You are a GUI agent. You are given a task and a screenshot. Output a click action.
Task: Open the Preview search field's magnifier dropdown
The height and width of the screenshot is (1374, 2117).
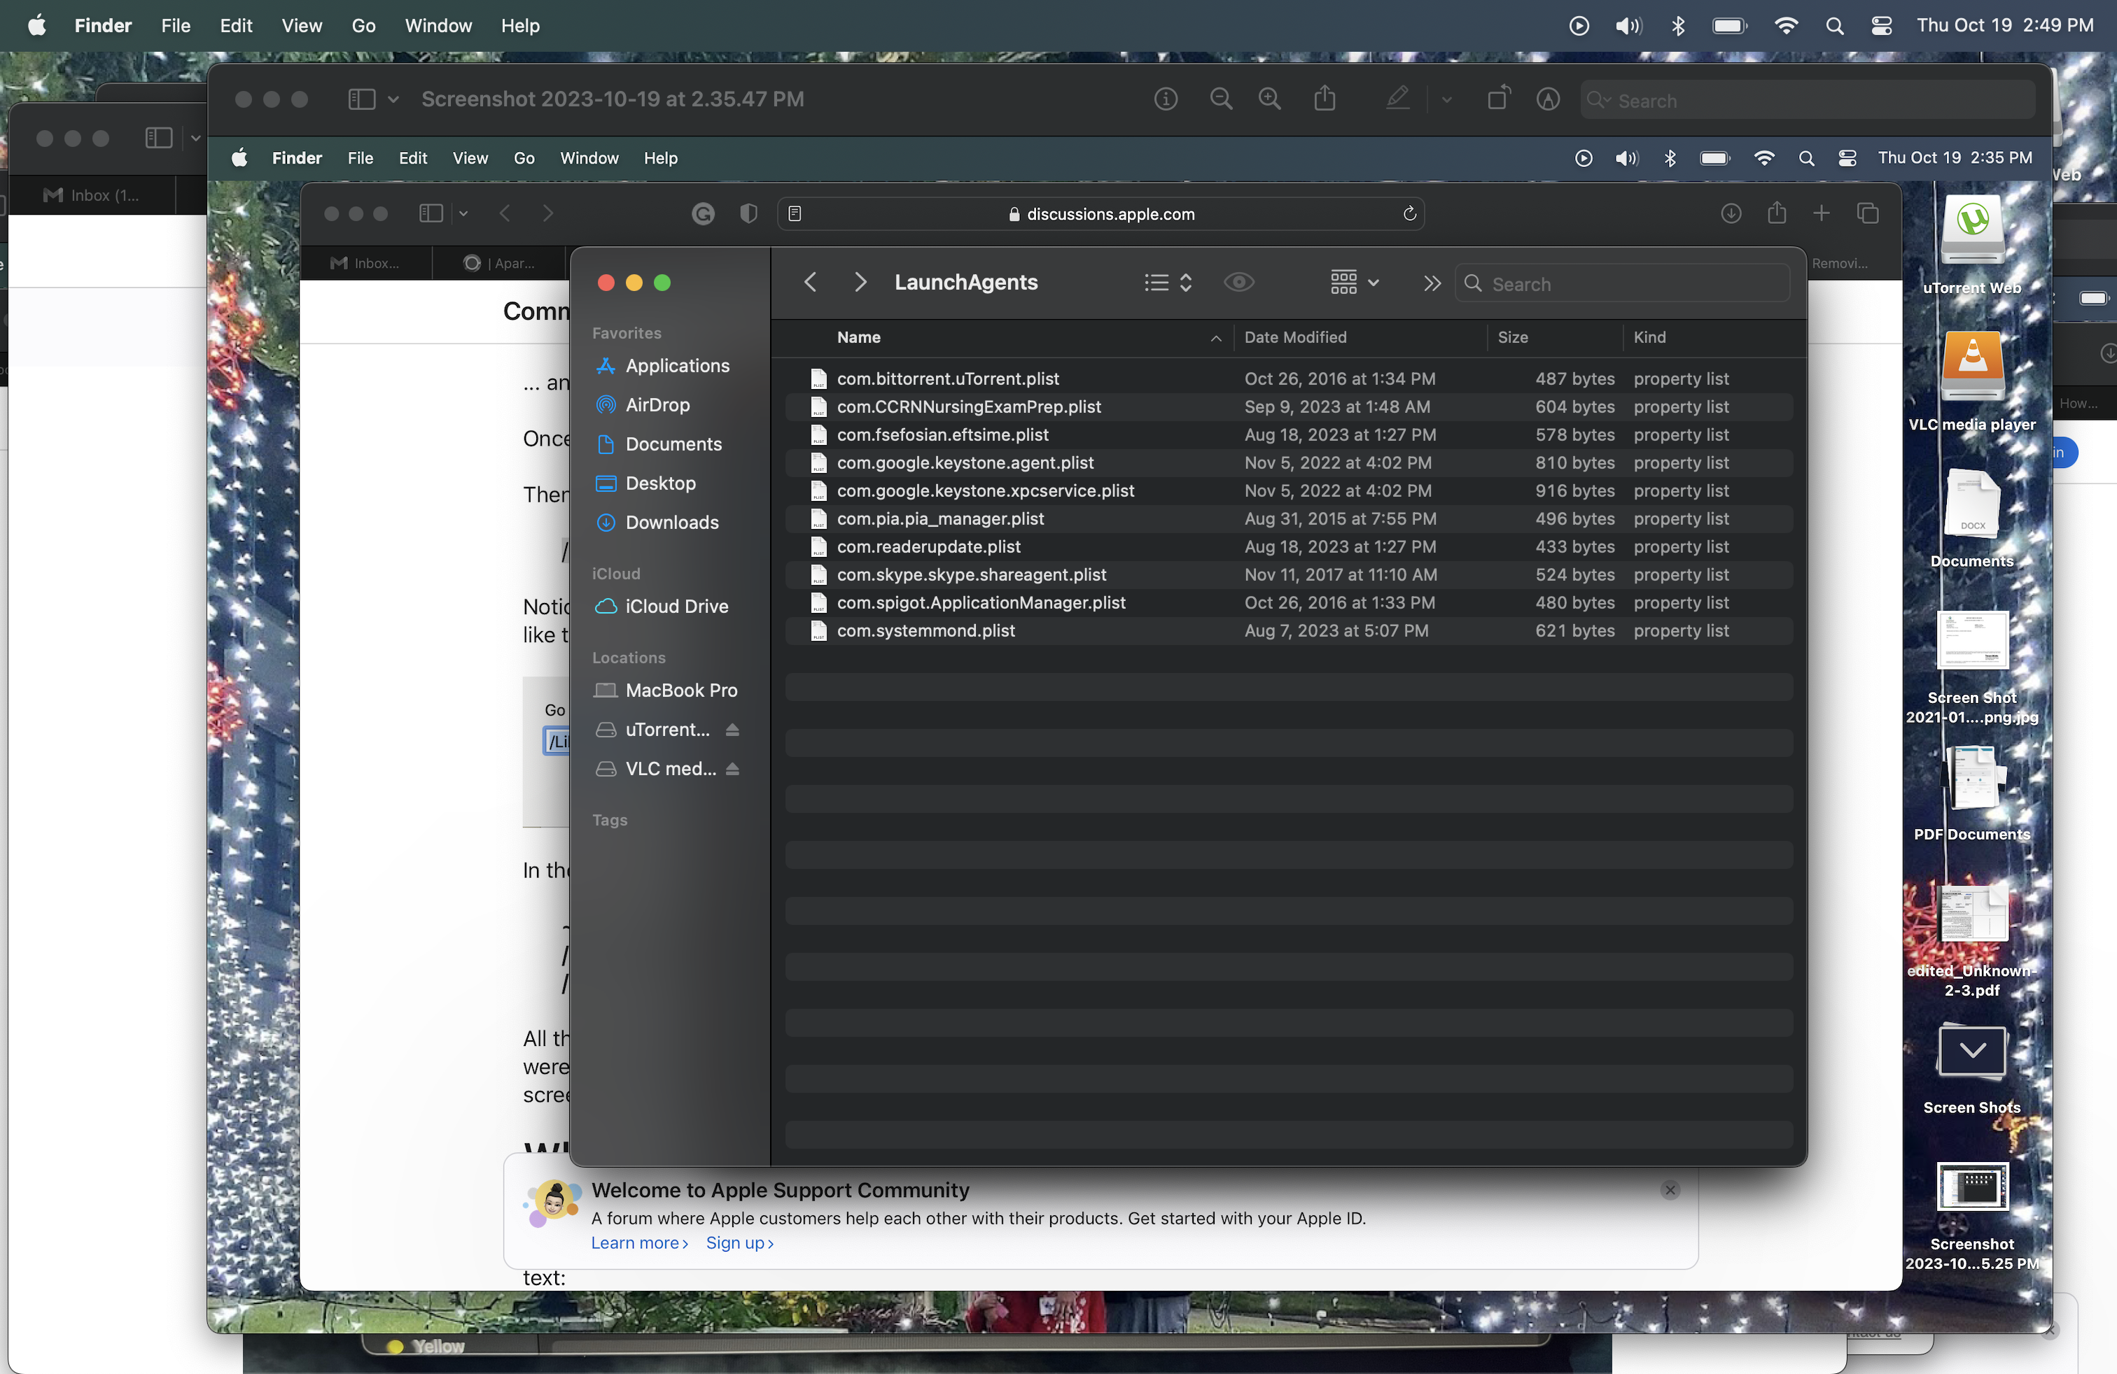click(x=1600, y=99)
